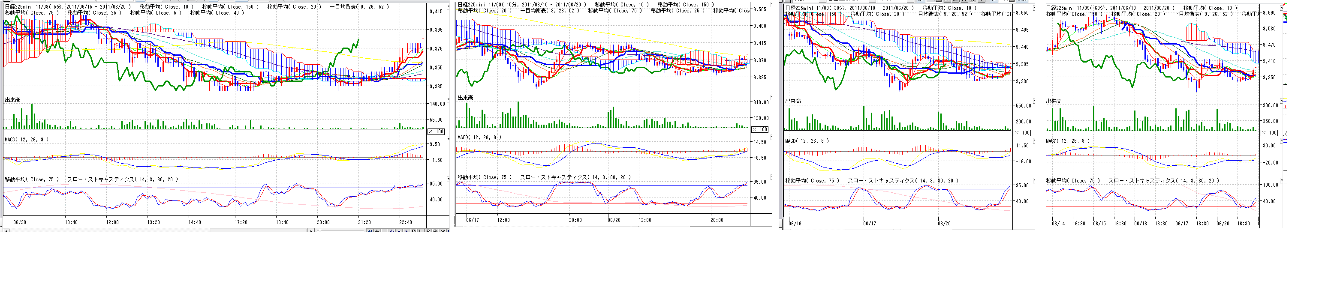
Task: Expand the 出来高 pane arrow on 5分 chart
Action: [449, 99]
